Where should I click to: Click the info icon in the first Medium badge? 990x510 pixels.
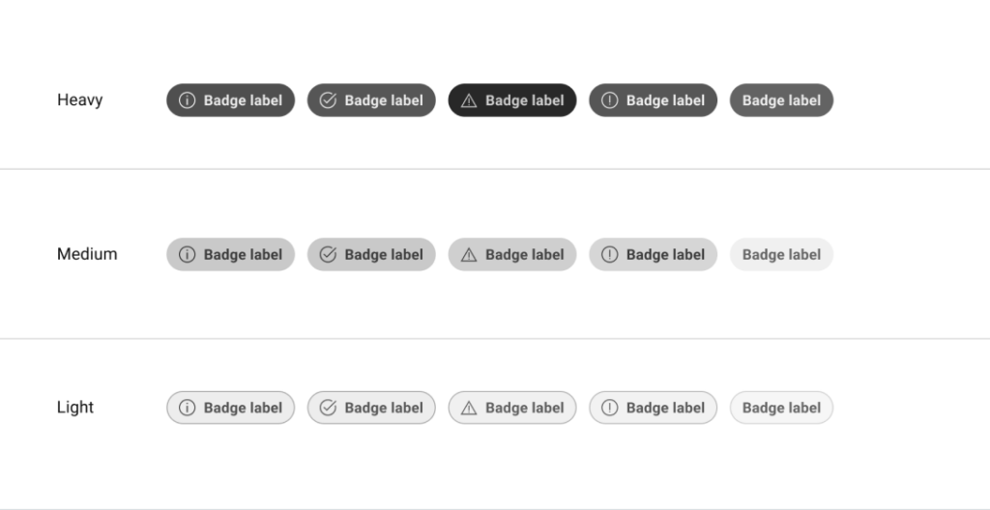click(188, 255)
